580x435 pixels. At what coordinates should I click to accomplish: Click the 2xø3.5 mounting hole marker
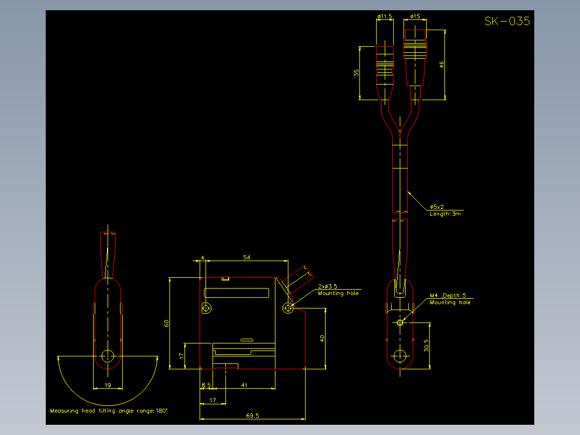(337, 290)
